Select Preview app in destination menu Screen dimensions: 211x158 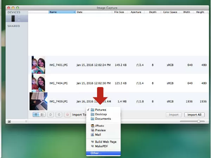[x=100, y=130]
